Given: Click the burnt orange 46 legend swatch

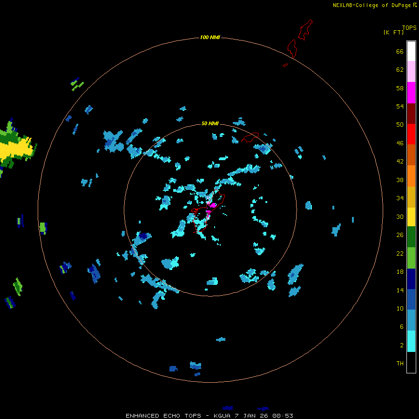Looking at the screenshot, I should tap(411, 155).
